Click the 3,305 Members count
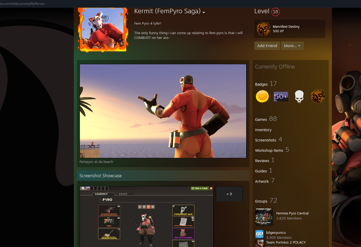This screenshot has width=361, height=247. point(279,237)
